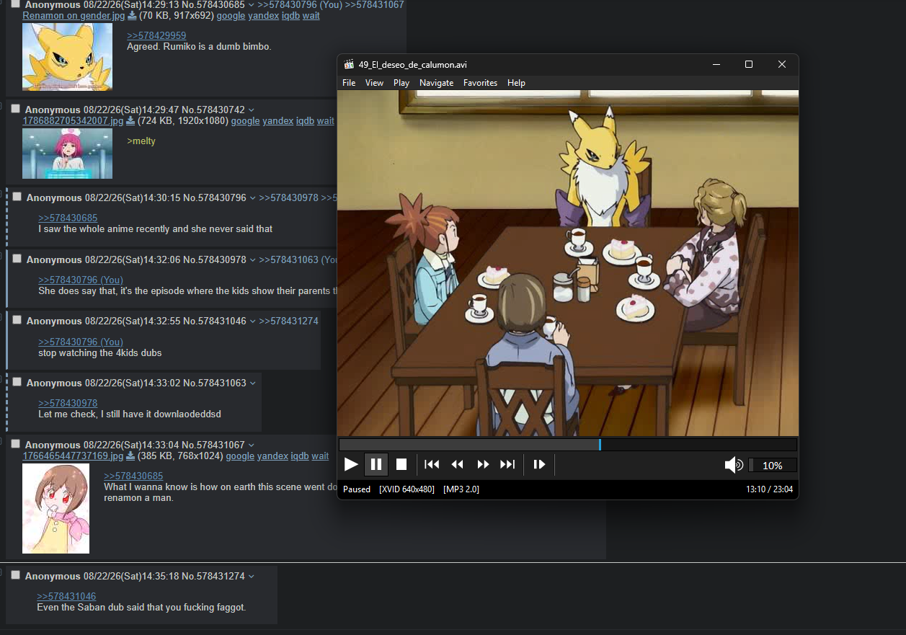
Task: Open post menu arrow for No.578430978
Action: pos(252,260)
